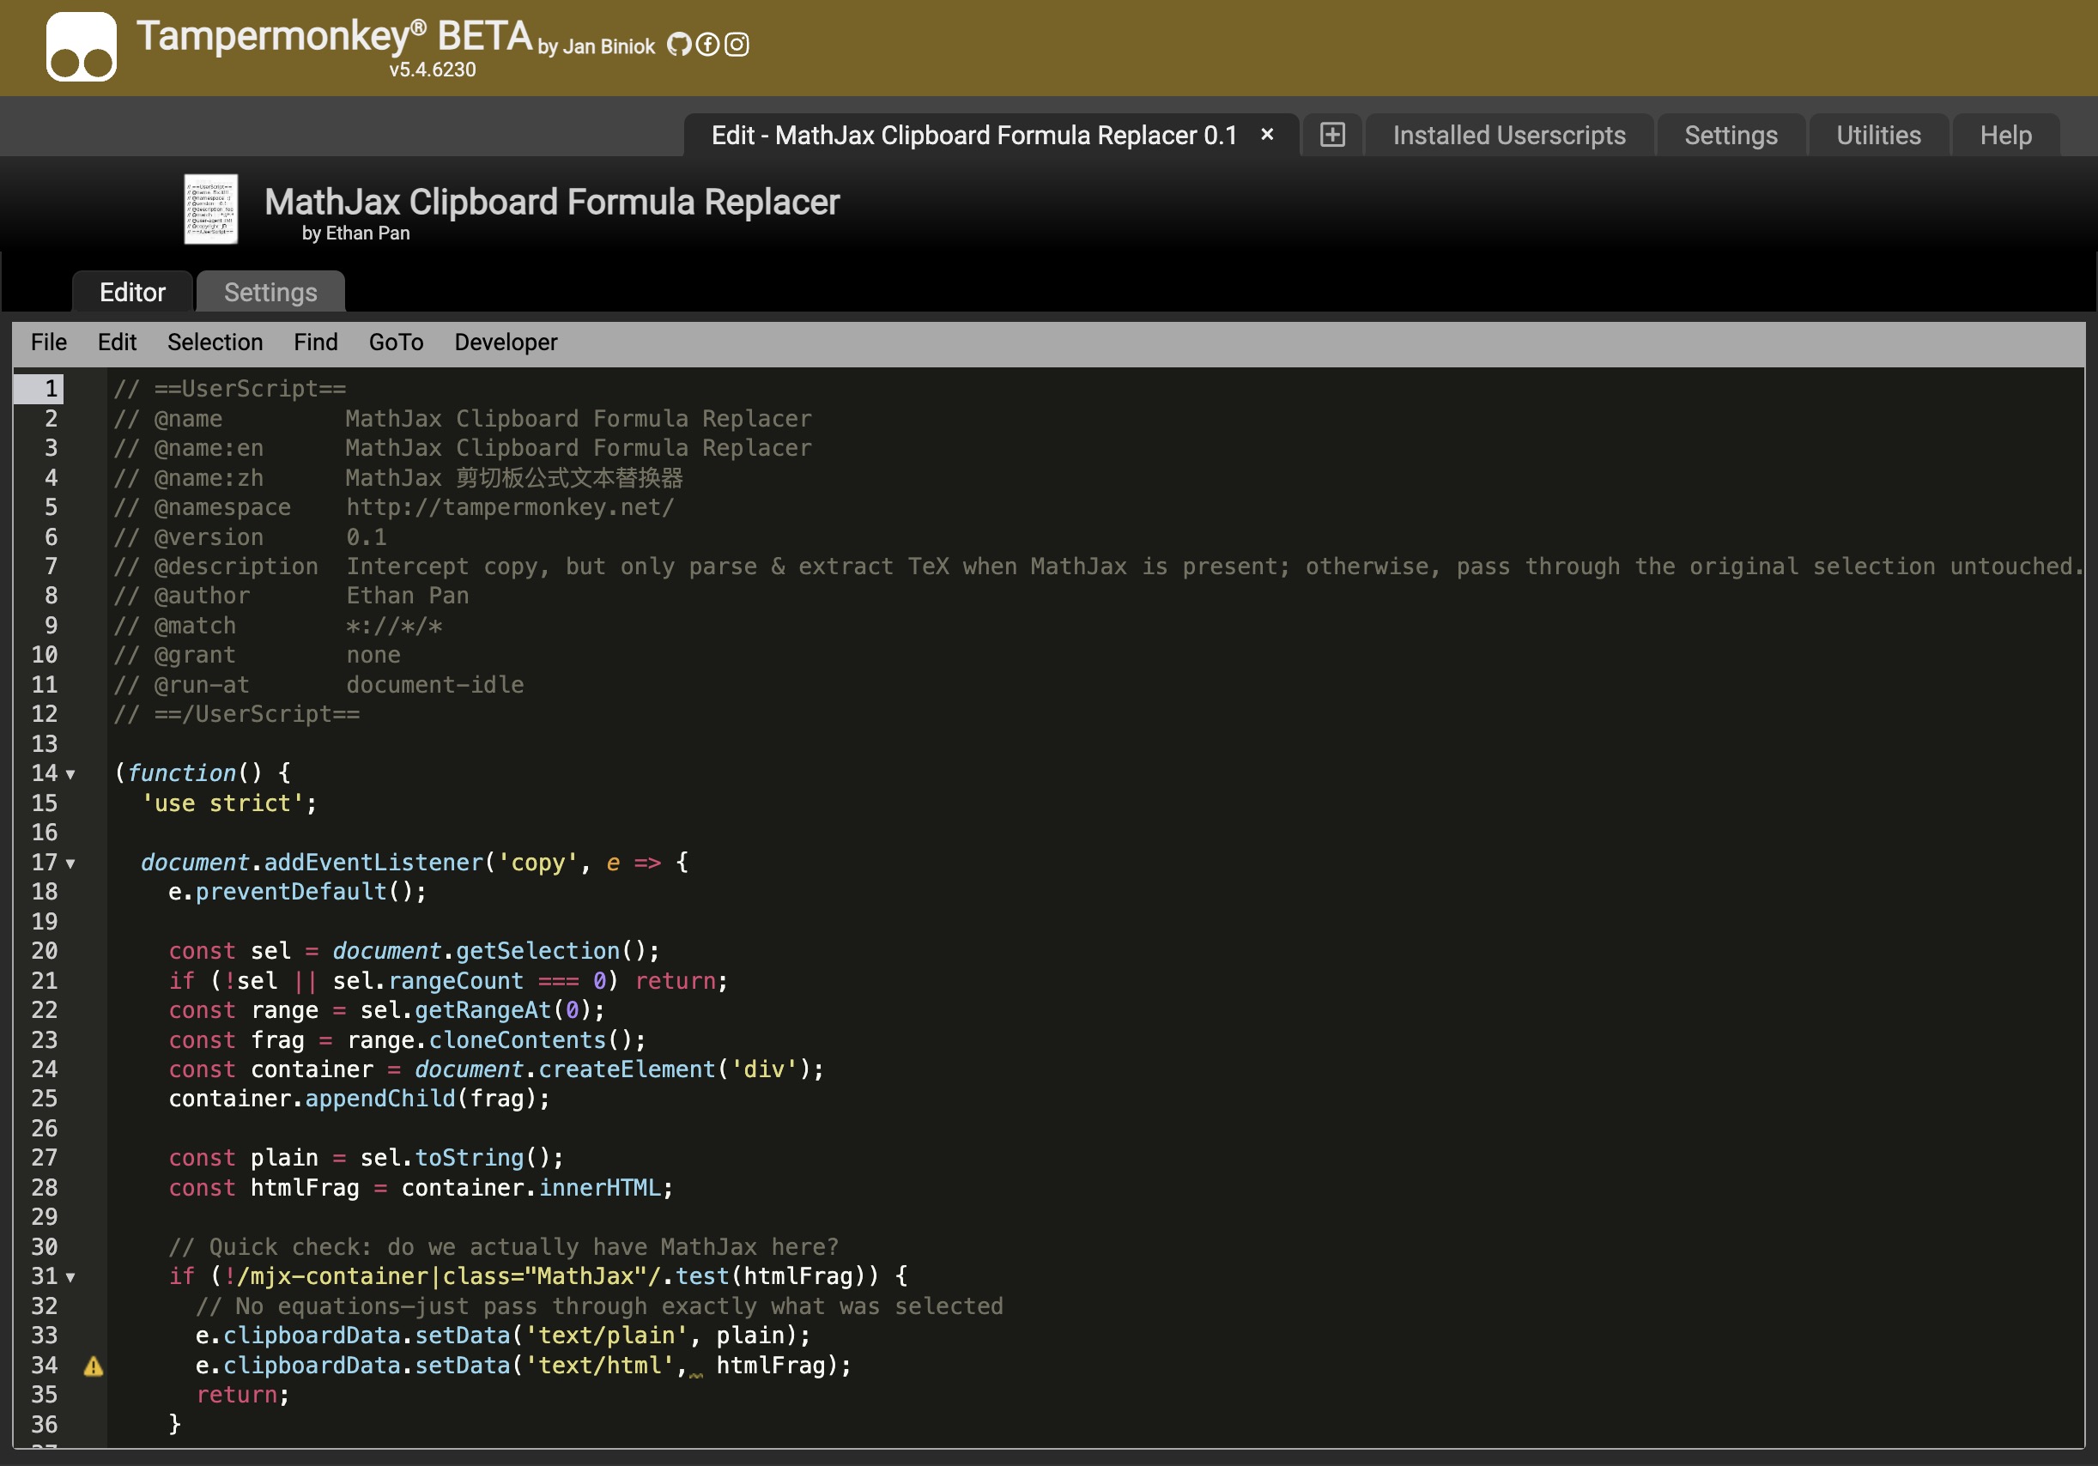The height and width of the screenshot is (1466, 2098).
Task: Open the Utilities tab
Action: 1877,135
